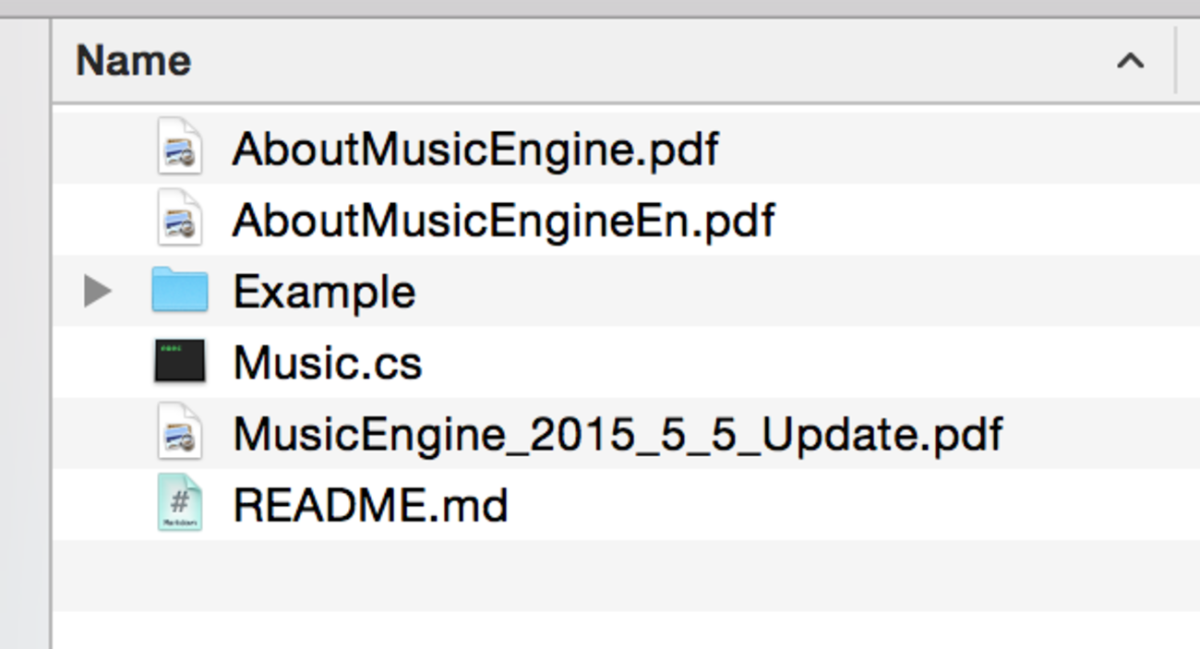Viewport: 1200px width, 649px height.
Task: Select the MusicEngine_2015_5_5_Update.pdf filename text
Action: pyautogui.click(x=618, y=434)
